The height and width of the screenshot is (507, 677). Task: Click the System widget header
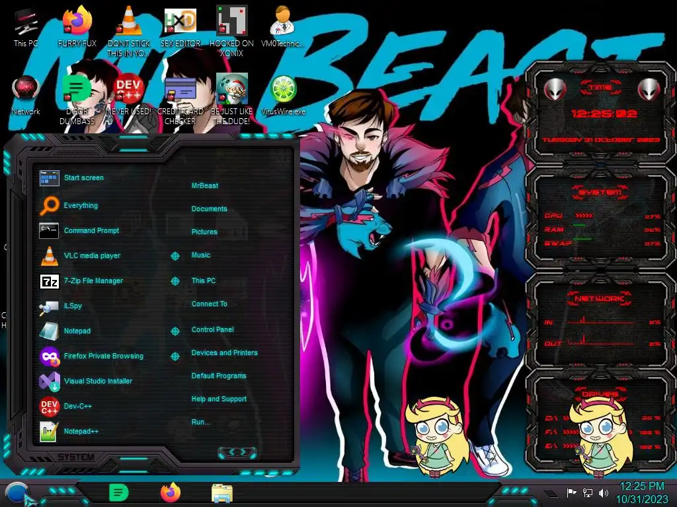600,192
